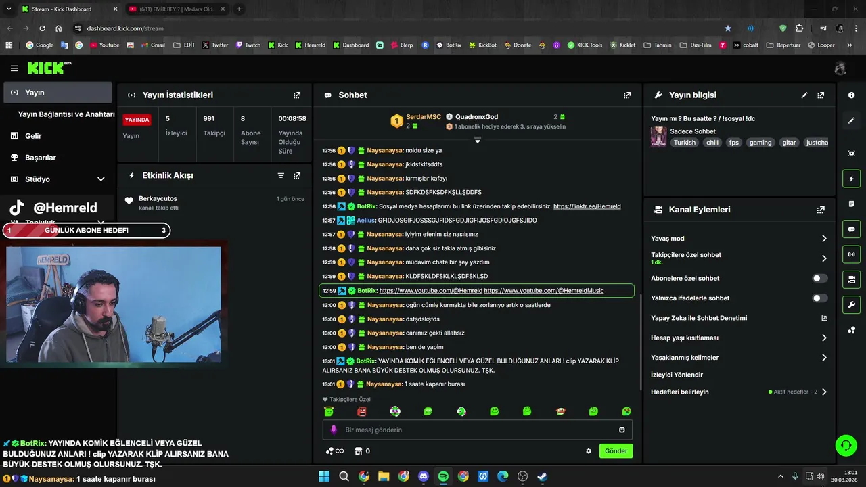Open the Etkinlik Akışı filter icon
The height and width of the screenshot is (487, 866).
(x=281, y=175)
